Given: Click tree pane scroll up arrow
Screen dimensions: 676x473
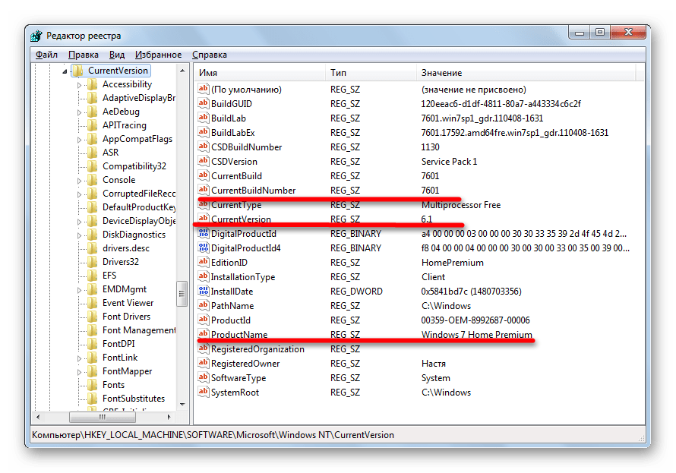Looking at the screenshot, I should click(x=182, y=70).
